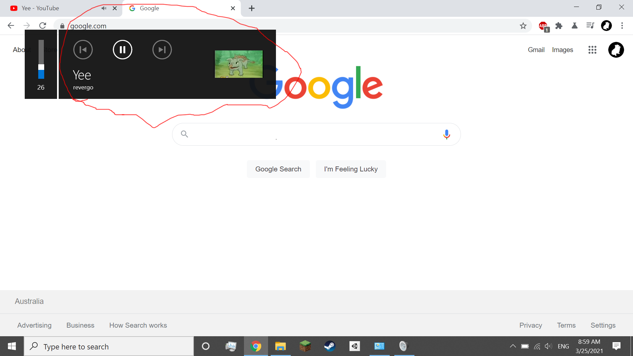Skip to previous track in media overlay
The image size is (633, 356).
[x=83, y=50]
